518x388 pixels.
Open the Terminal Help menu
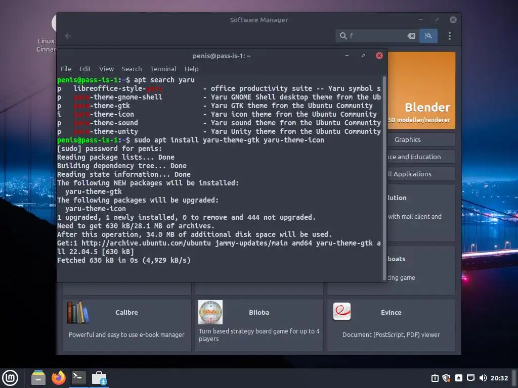[x=191, y=69]
